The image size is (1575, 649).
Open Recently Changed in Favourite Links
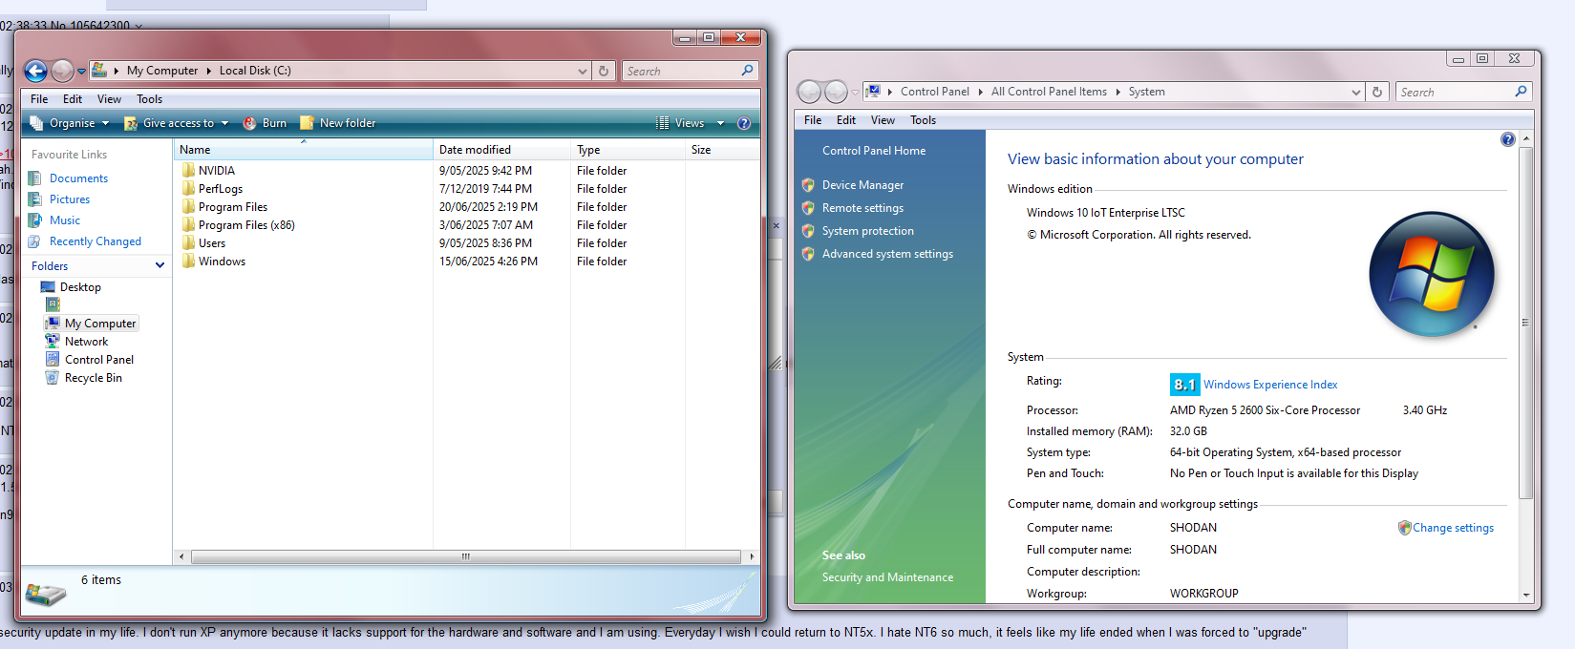pos(96,241)
